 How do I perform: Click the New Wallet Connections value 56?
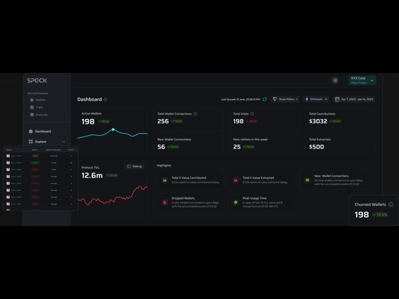(x=161, y=147)
